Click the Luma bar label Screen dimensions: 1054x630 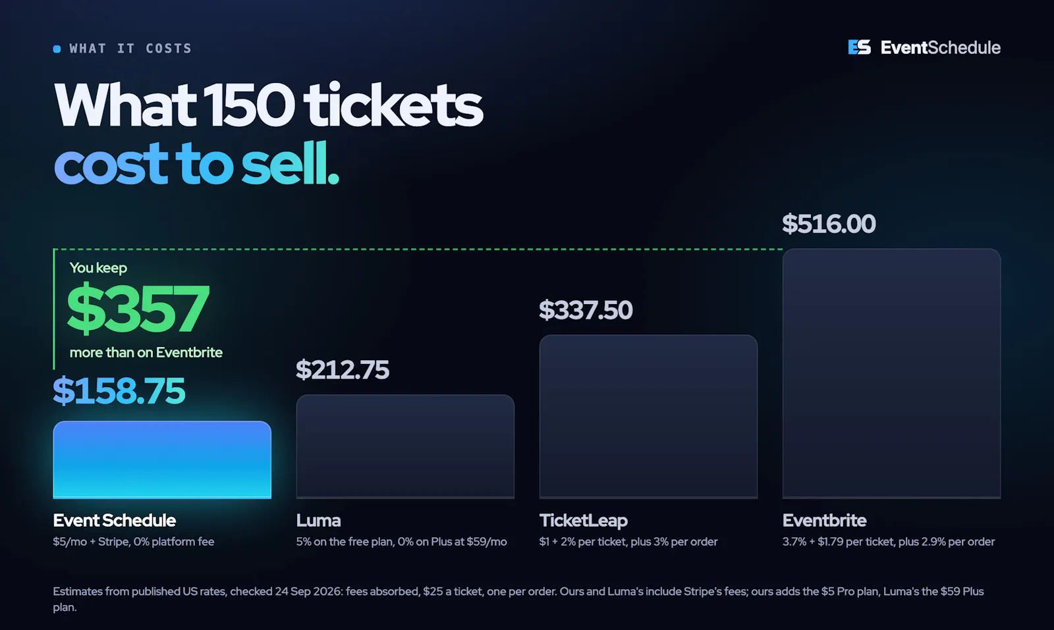(x=318, y=520)
